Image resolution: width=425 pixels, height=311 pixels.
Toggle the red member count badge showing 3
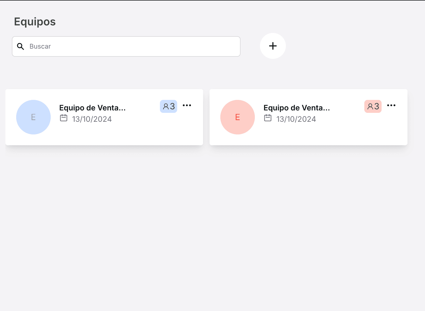point(372,106)
